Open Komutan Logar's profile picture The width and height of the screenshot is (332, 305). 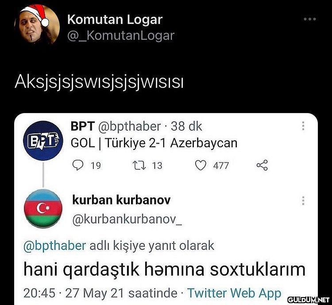(x=37, y=24)
